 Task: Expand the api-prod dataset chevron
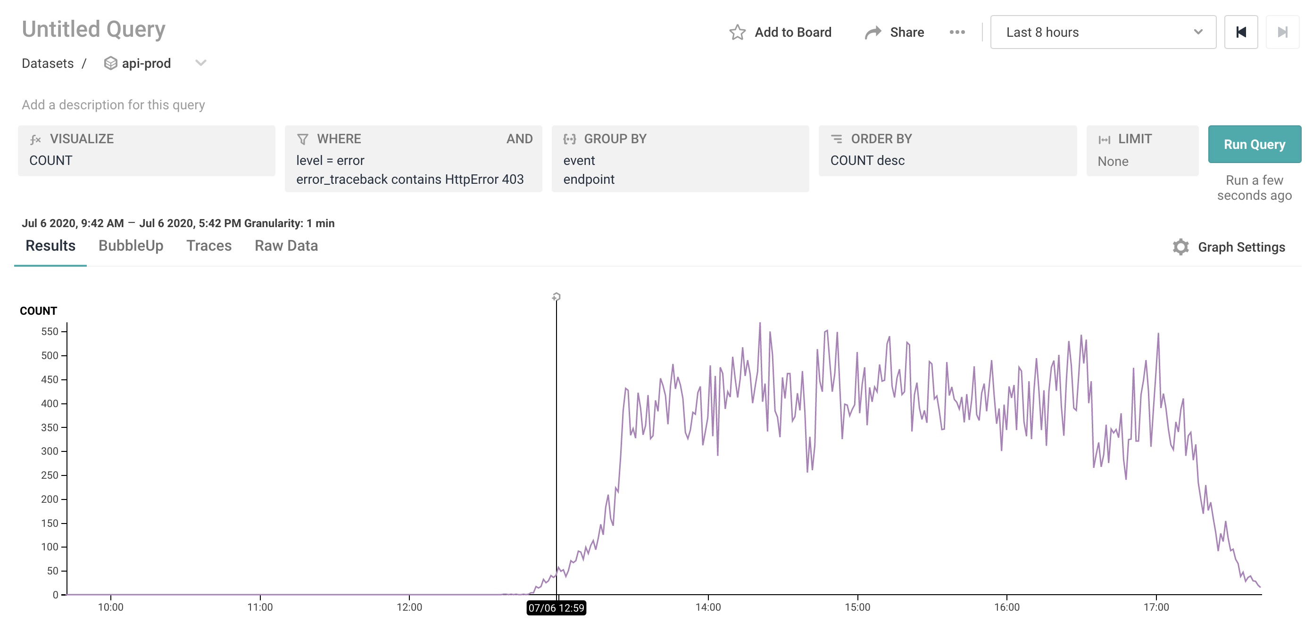pyautogui.click(x=201, y=63)
